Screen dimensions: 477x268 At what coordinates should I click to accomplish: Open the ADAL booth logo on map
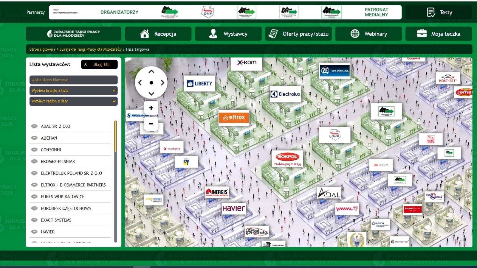point(329,194)
